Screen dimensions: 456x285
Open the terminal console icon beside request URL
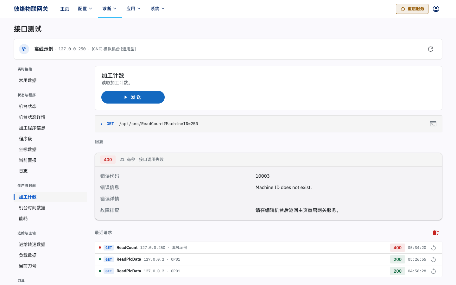pos(433,124)
